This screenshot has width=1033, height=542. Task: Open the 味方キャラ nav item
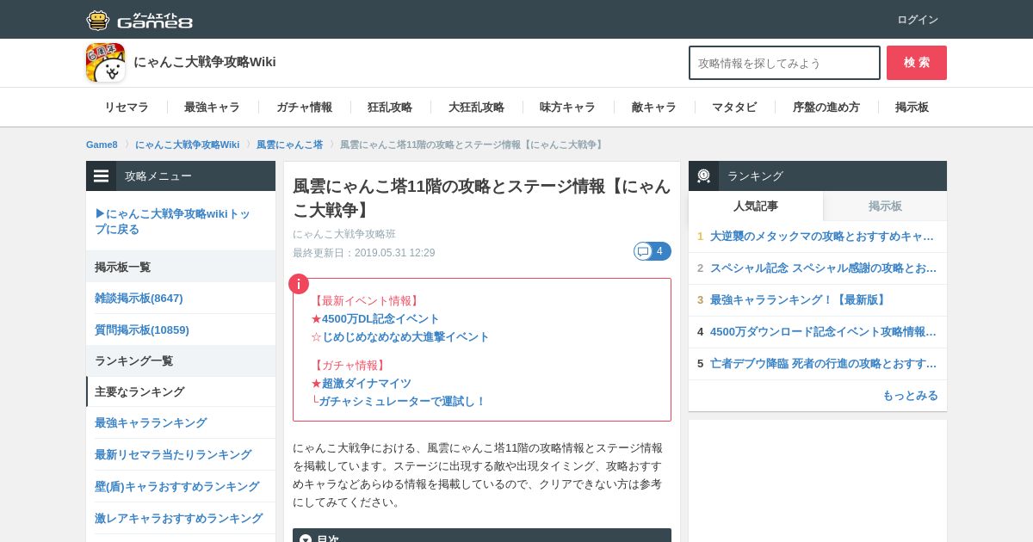567,108
